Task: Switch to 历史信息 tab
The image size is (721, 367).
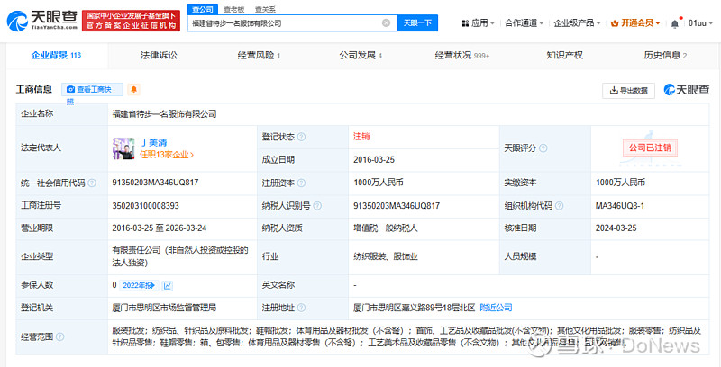Action: [665, 56]
